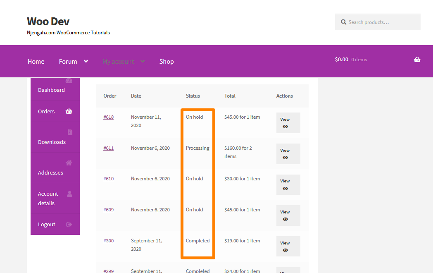The height and width of the screenshot is (273, 433).
Task: Click the Logout arrow icon in sidebar
Action: (69, 224)
